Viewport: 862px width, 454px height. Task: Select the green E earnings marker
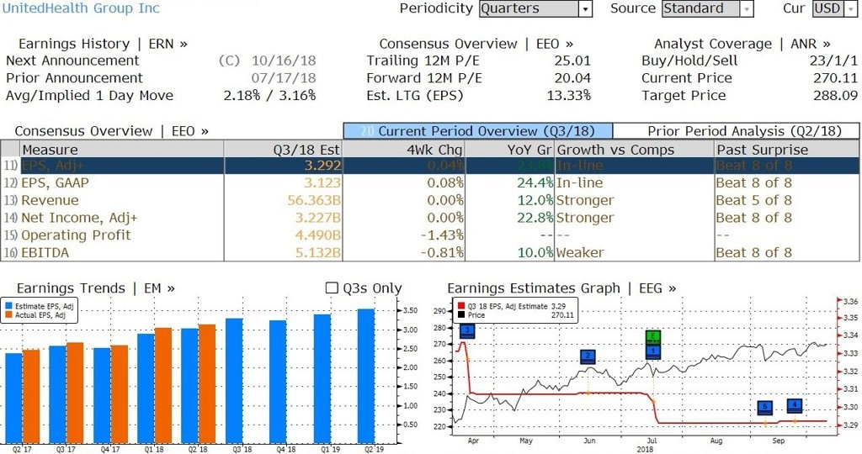click(652, 336)
